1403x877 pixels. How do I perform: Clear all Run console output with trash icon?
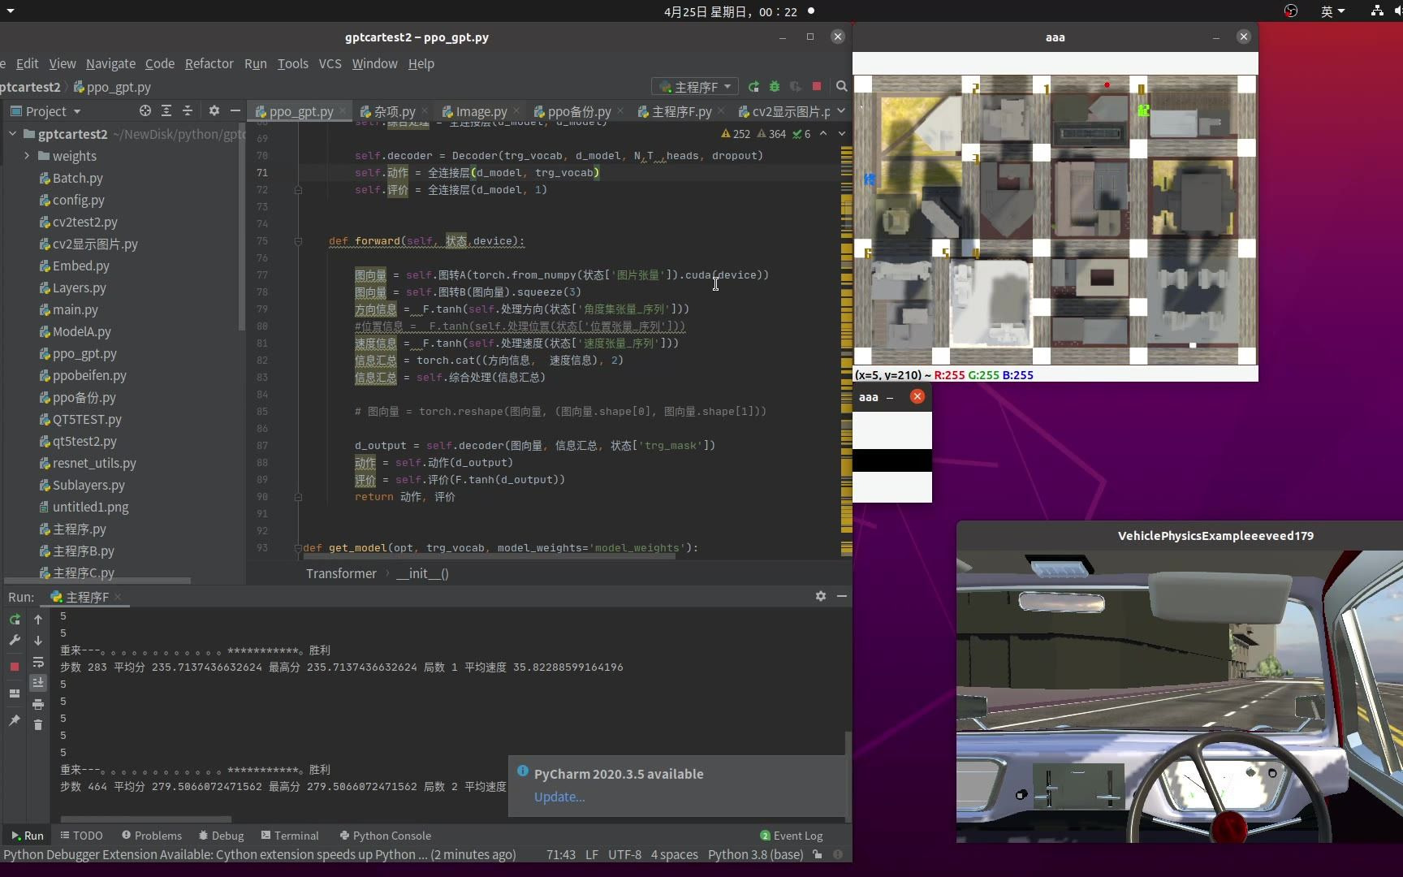[38, 724]
